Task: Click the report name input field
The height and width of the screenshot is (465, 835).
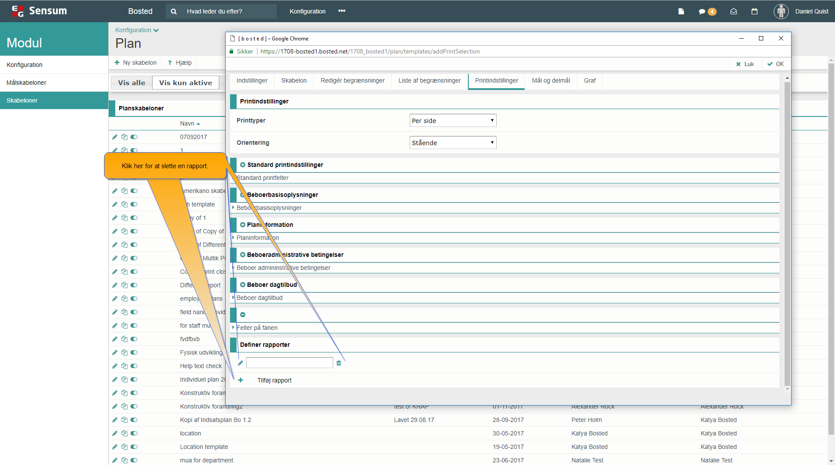Action: click(289, 363)
